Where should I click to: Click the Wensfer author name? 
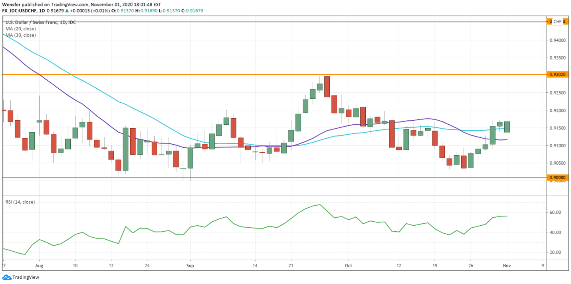pyautogui.click(x=11, y=4)
